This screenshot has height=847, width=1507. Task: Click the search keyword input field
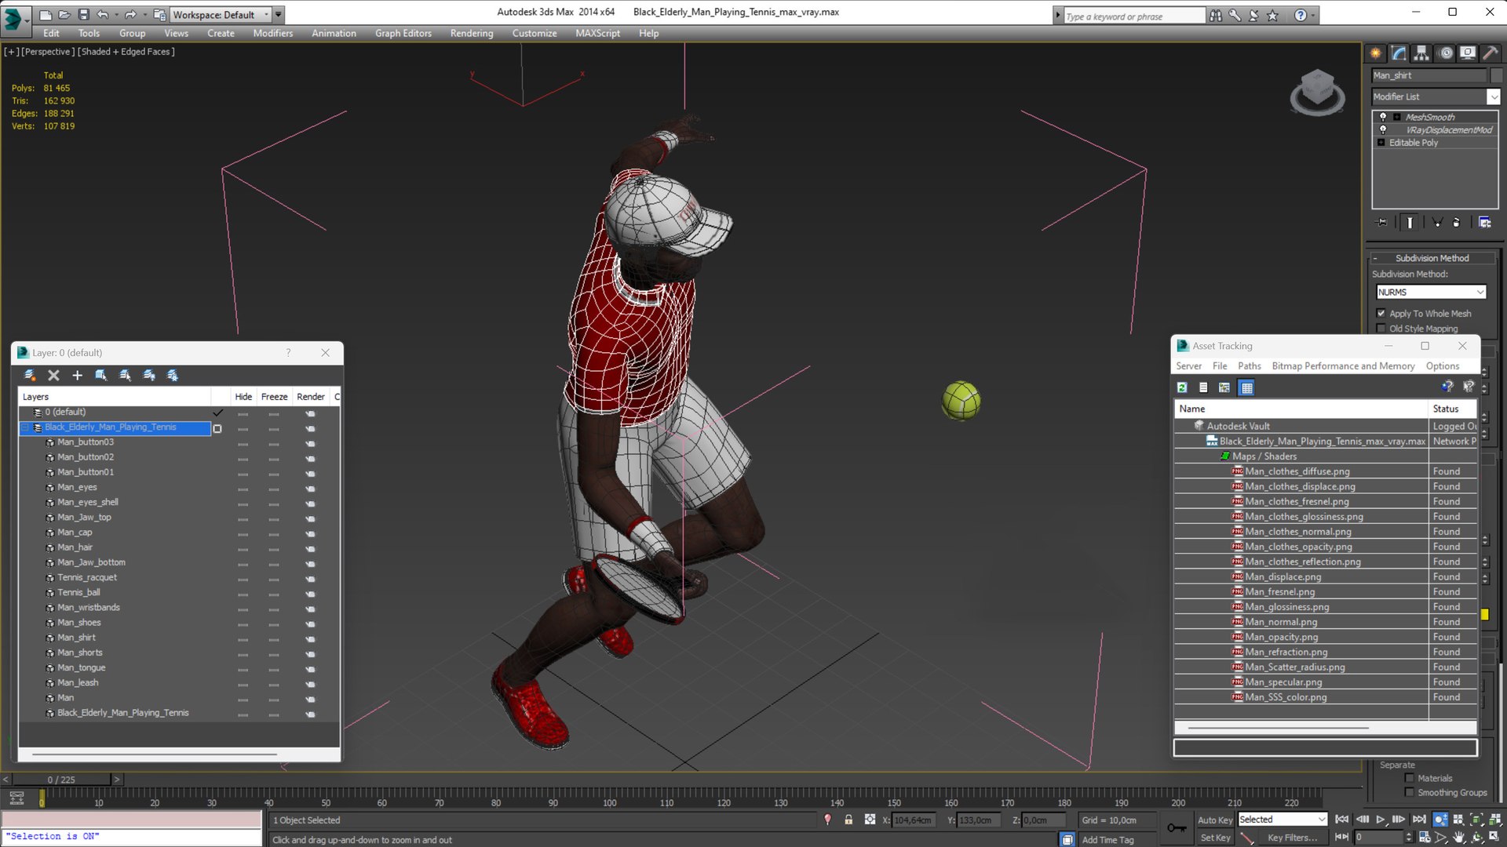coord(1133,16)
